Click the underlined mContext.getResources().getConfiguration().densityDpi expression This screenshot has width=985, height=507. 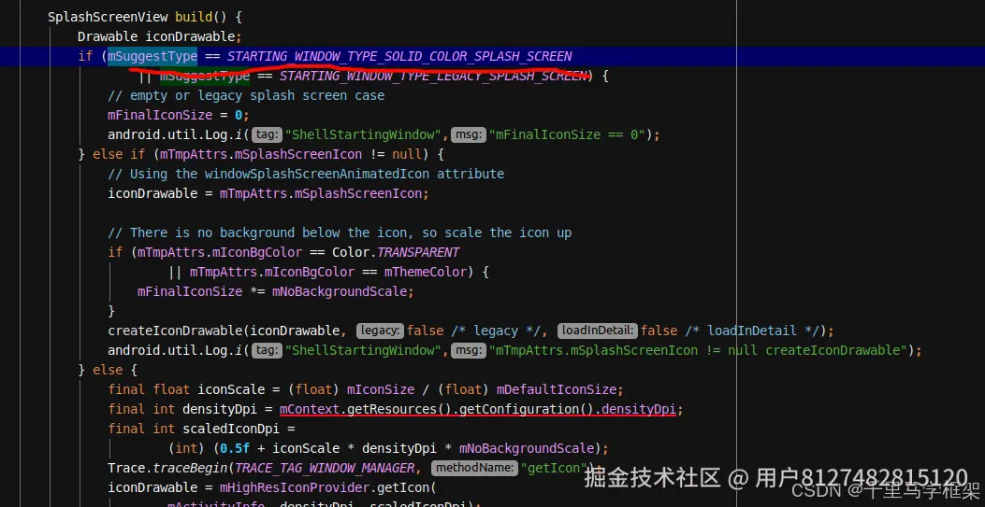(477, 409)
